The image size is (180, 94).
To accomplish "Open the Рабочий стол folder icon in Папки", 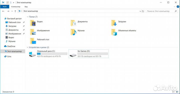I will pos(33,41).
